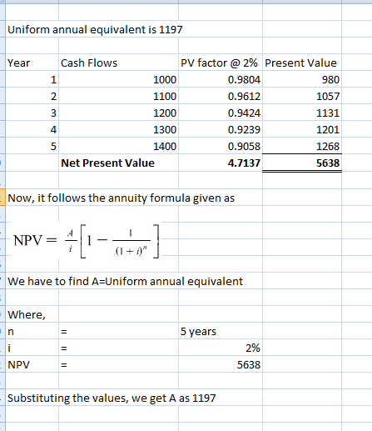Select PV factor 0.9424
This screenshot has width=372, height=431.
point(244,113)
